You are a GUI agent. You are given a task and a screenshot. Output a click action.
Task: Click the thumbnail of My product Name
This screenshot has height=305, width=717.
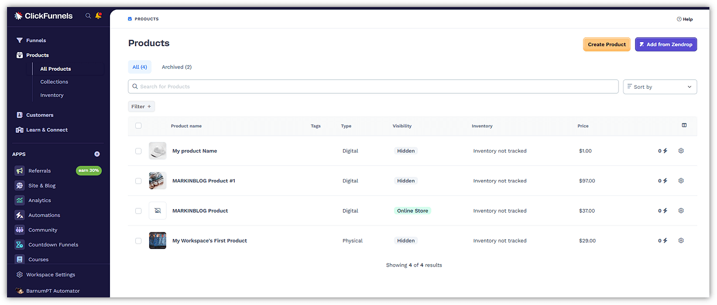pyautogui.click(x=157, y=151)
